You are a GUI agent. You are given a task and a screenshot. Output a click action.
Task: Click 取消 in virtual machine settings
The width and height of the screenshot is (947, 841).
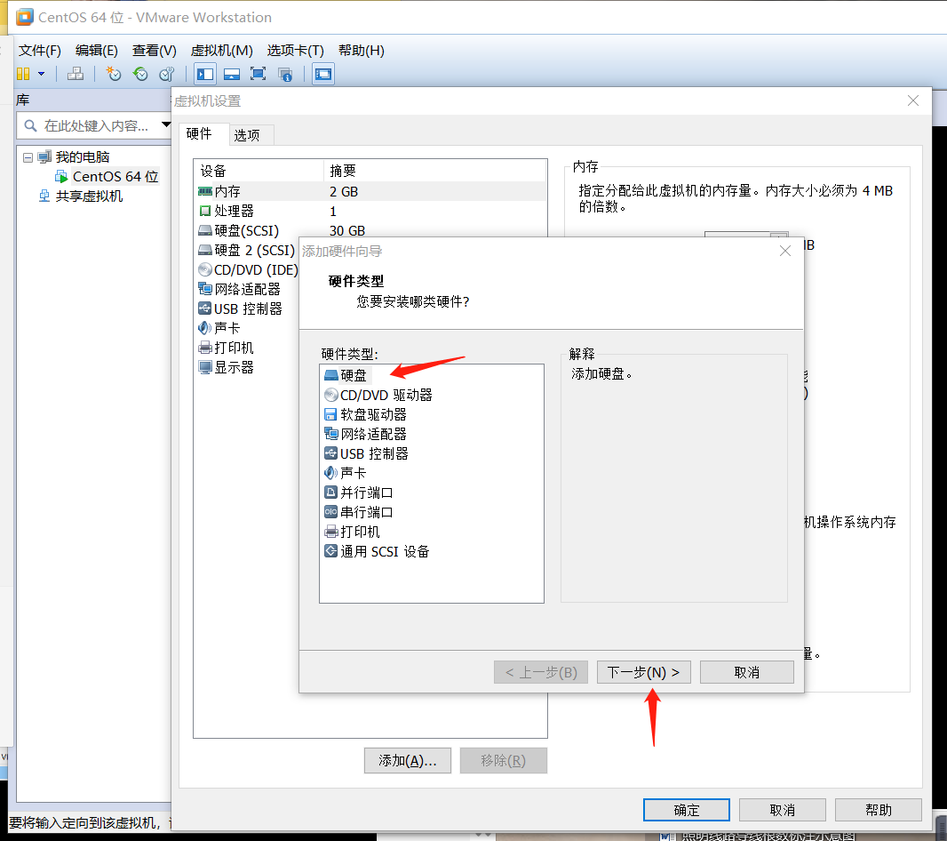tap(782, 810)
